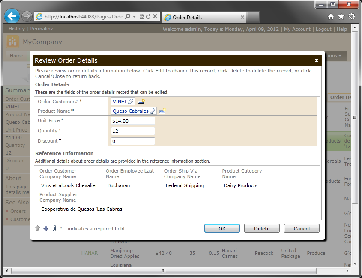Click 'United Package' cell in background grid

290,253
